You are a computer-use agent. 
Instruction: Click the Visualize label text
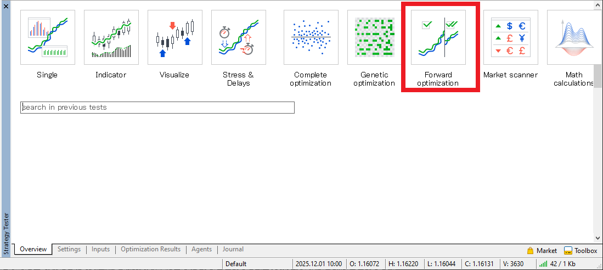(174, 75)
